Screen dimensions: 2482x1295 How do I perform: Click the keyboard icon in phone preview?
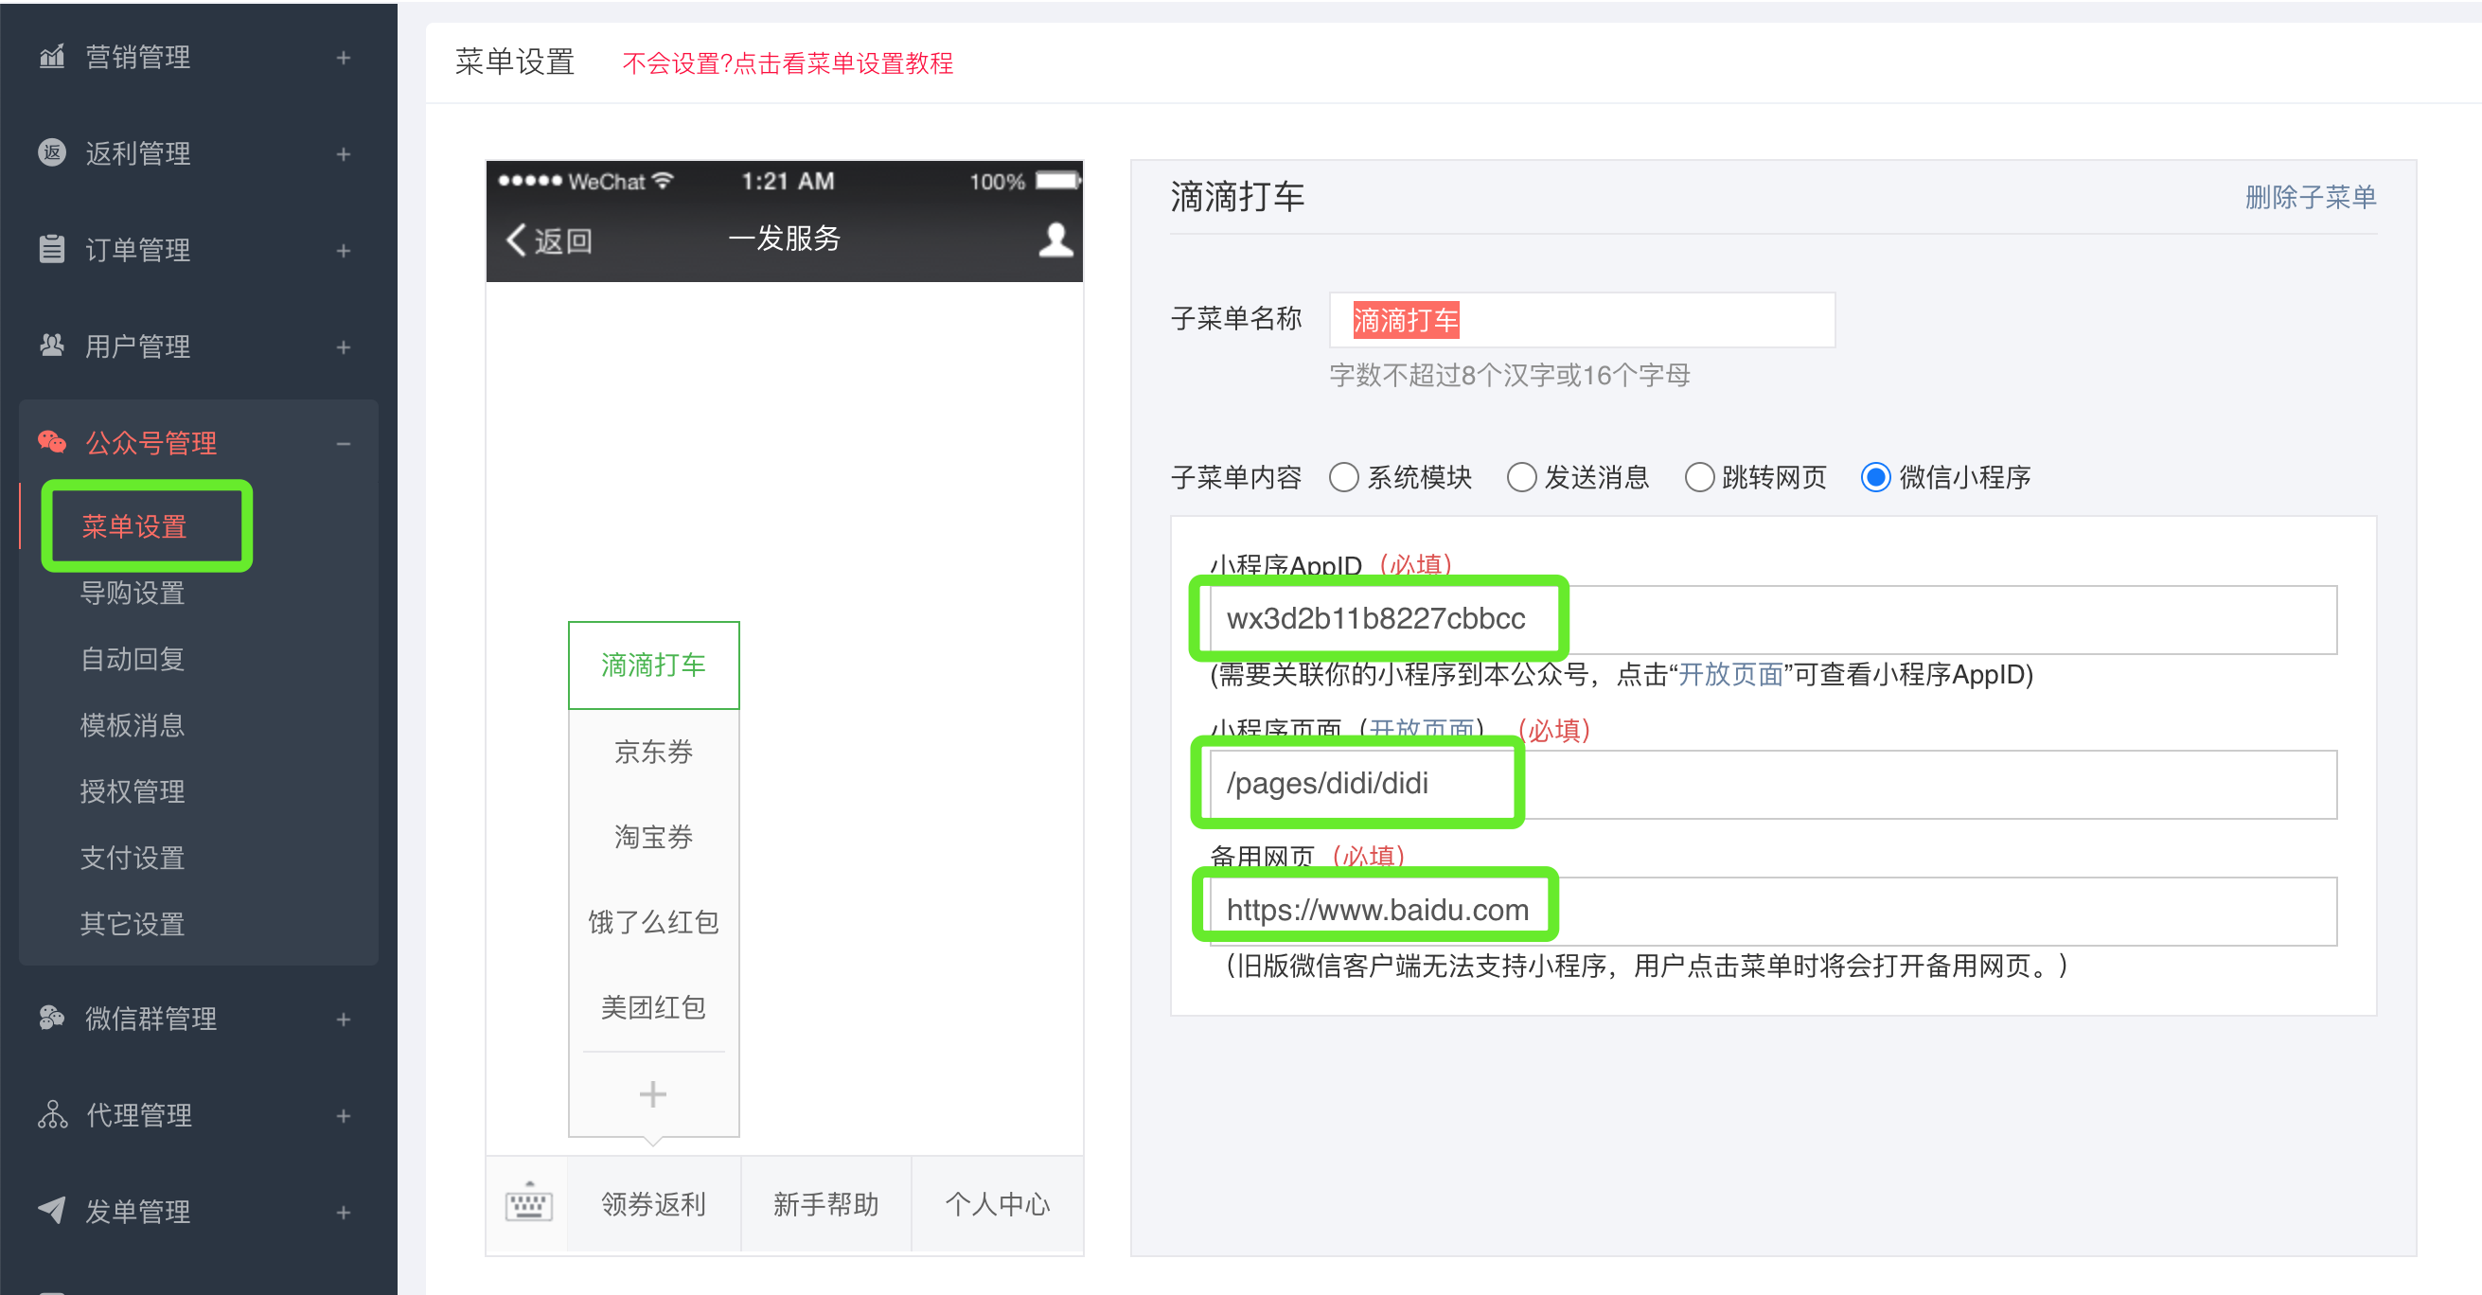(x=528, y=1203)
